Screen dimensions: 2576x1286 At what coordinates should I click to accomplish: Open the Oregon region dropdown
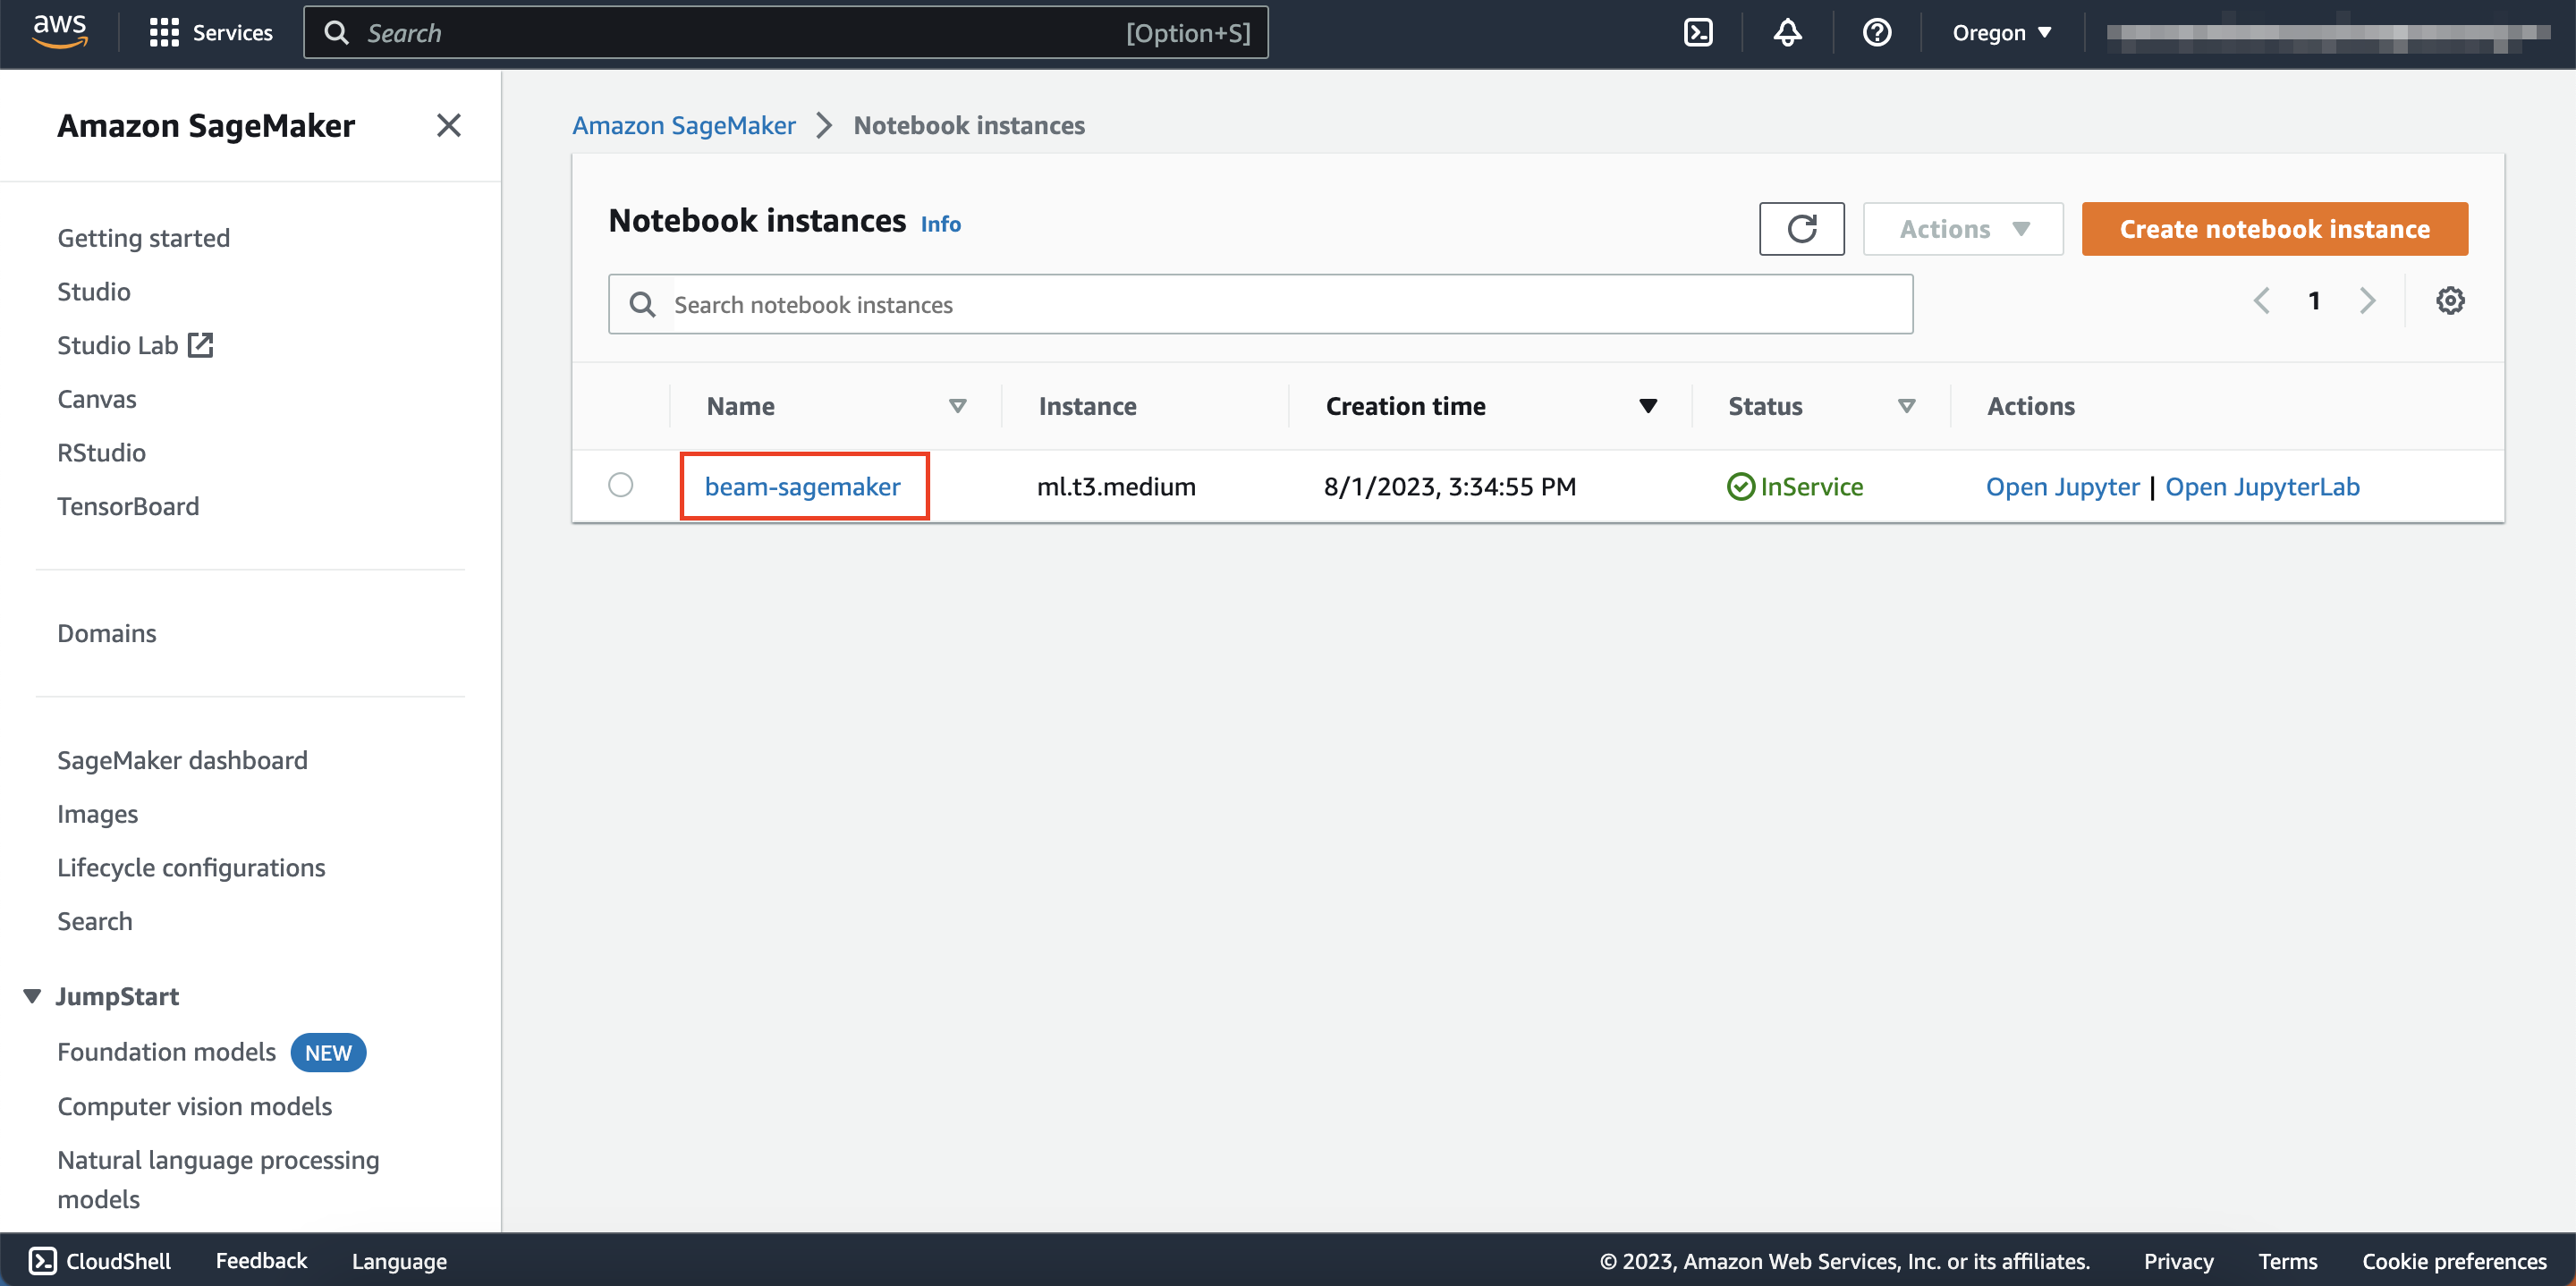pos(2001,32)
